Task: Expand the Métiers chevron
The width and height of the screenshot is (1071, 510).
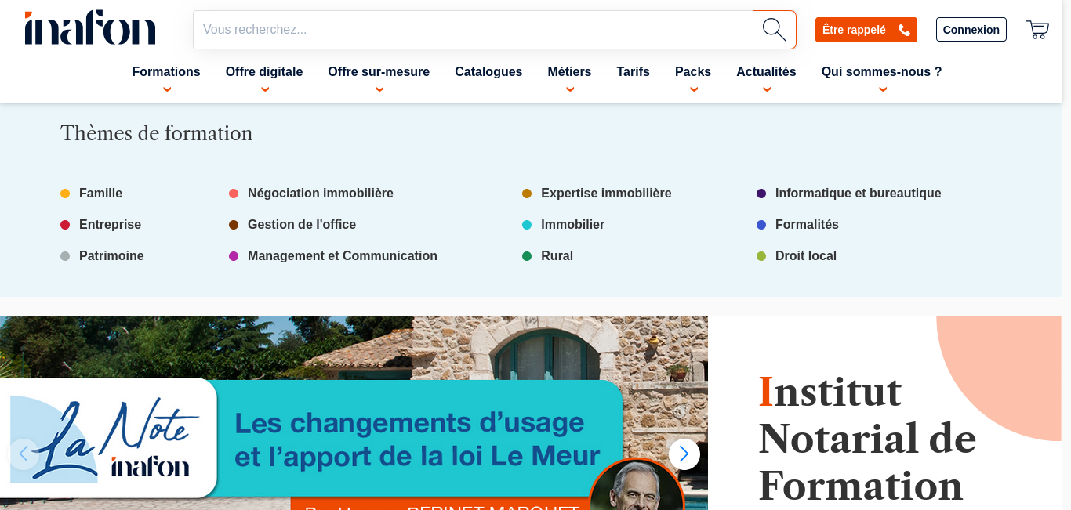Action: 569,89
